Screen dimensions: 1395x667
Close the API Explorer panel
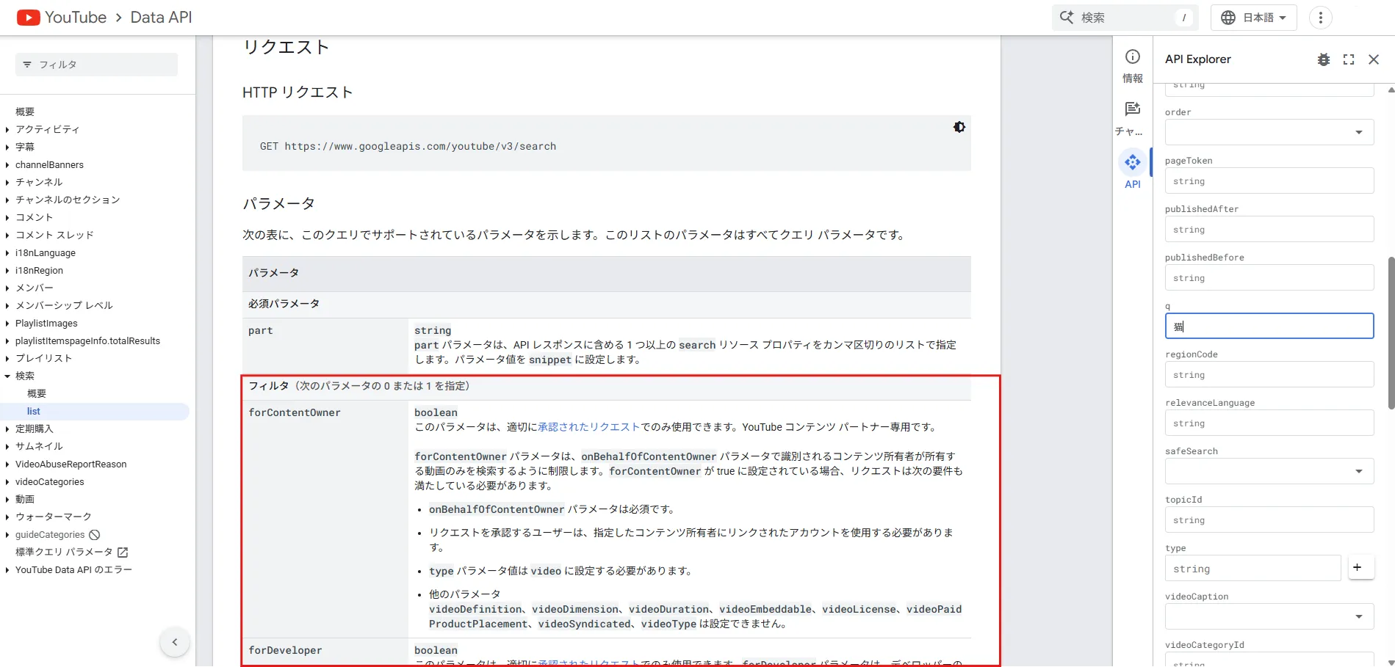(1374, 59)
